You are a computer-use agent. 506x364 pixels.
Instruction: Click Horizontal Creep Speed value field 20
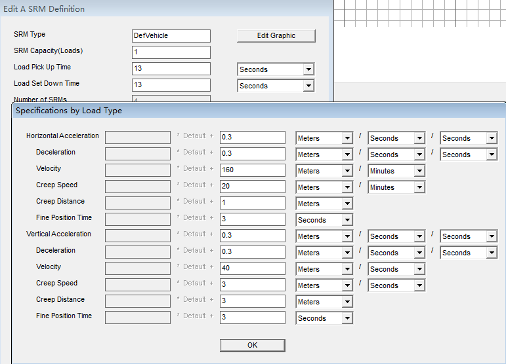pyautogui.click(x=253, y=187)
